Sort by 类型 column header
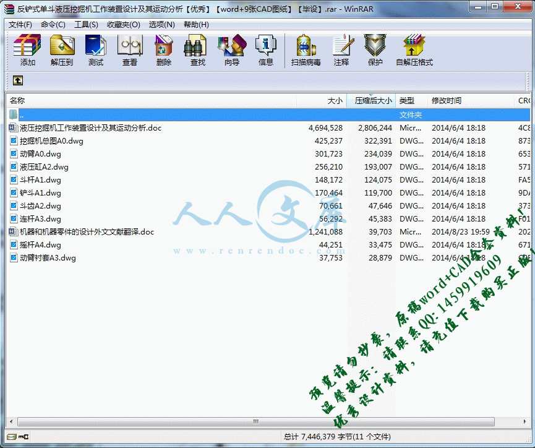Image resolution: width=535 pixels, height=448 pixels. pyautogui.click(x=411, y=100)
